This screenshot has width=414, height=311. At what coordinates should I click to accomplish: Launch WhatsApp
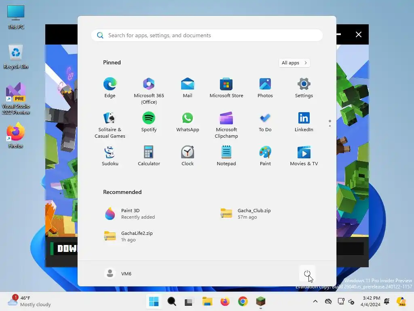(x=188, y=122)
